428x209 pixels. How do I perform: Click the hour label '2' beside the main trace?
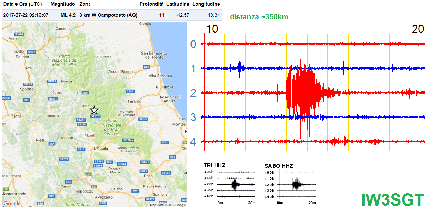(193, 93)
